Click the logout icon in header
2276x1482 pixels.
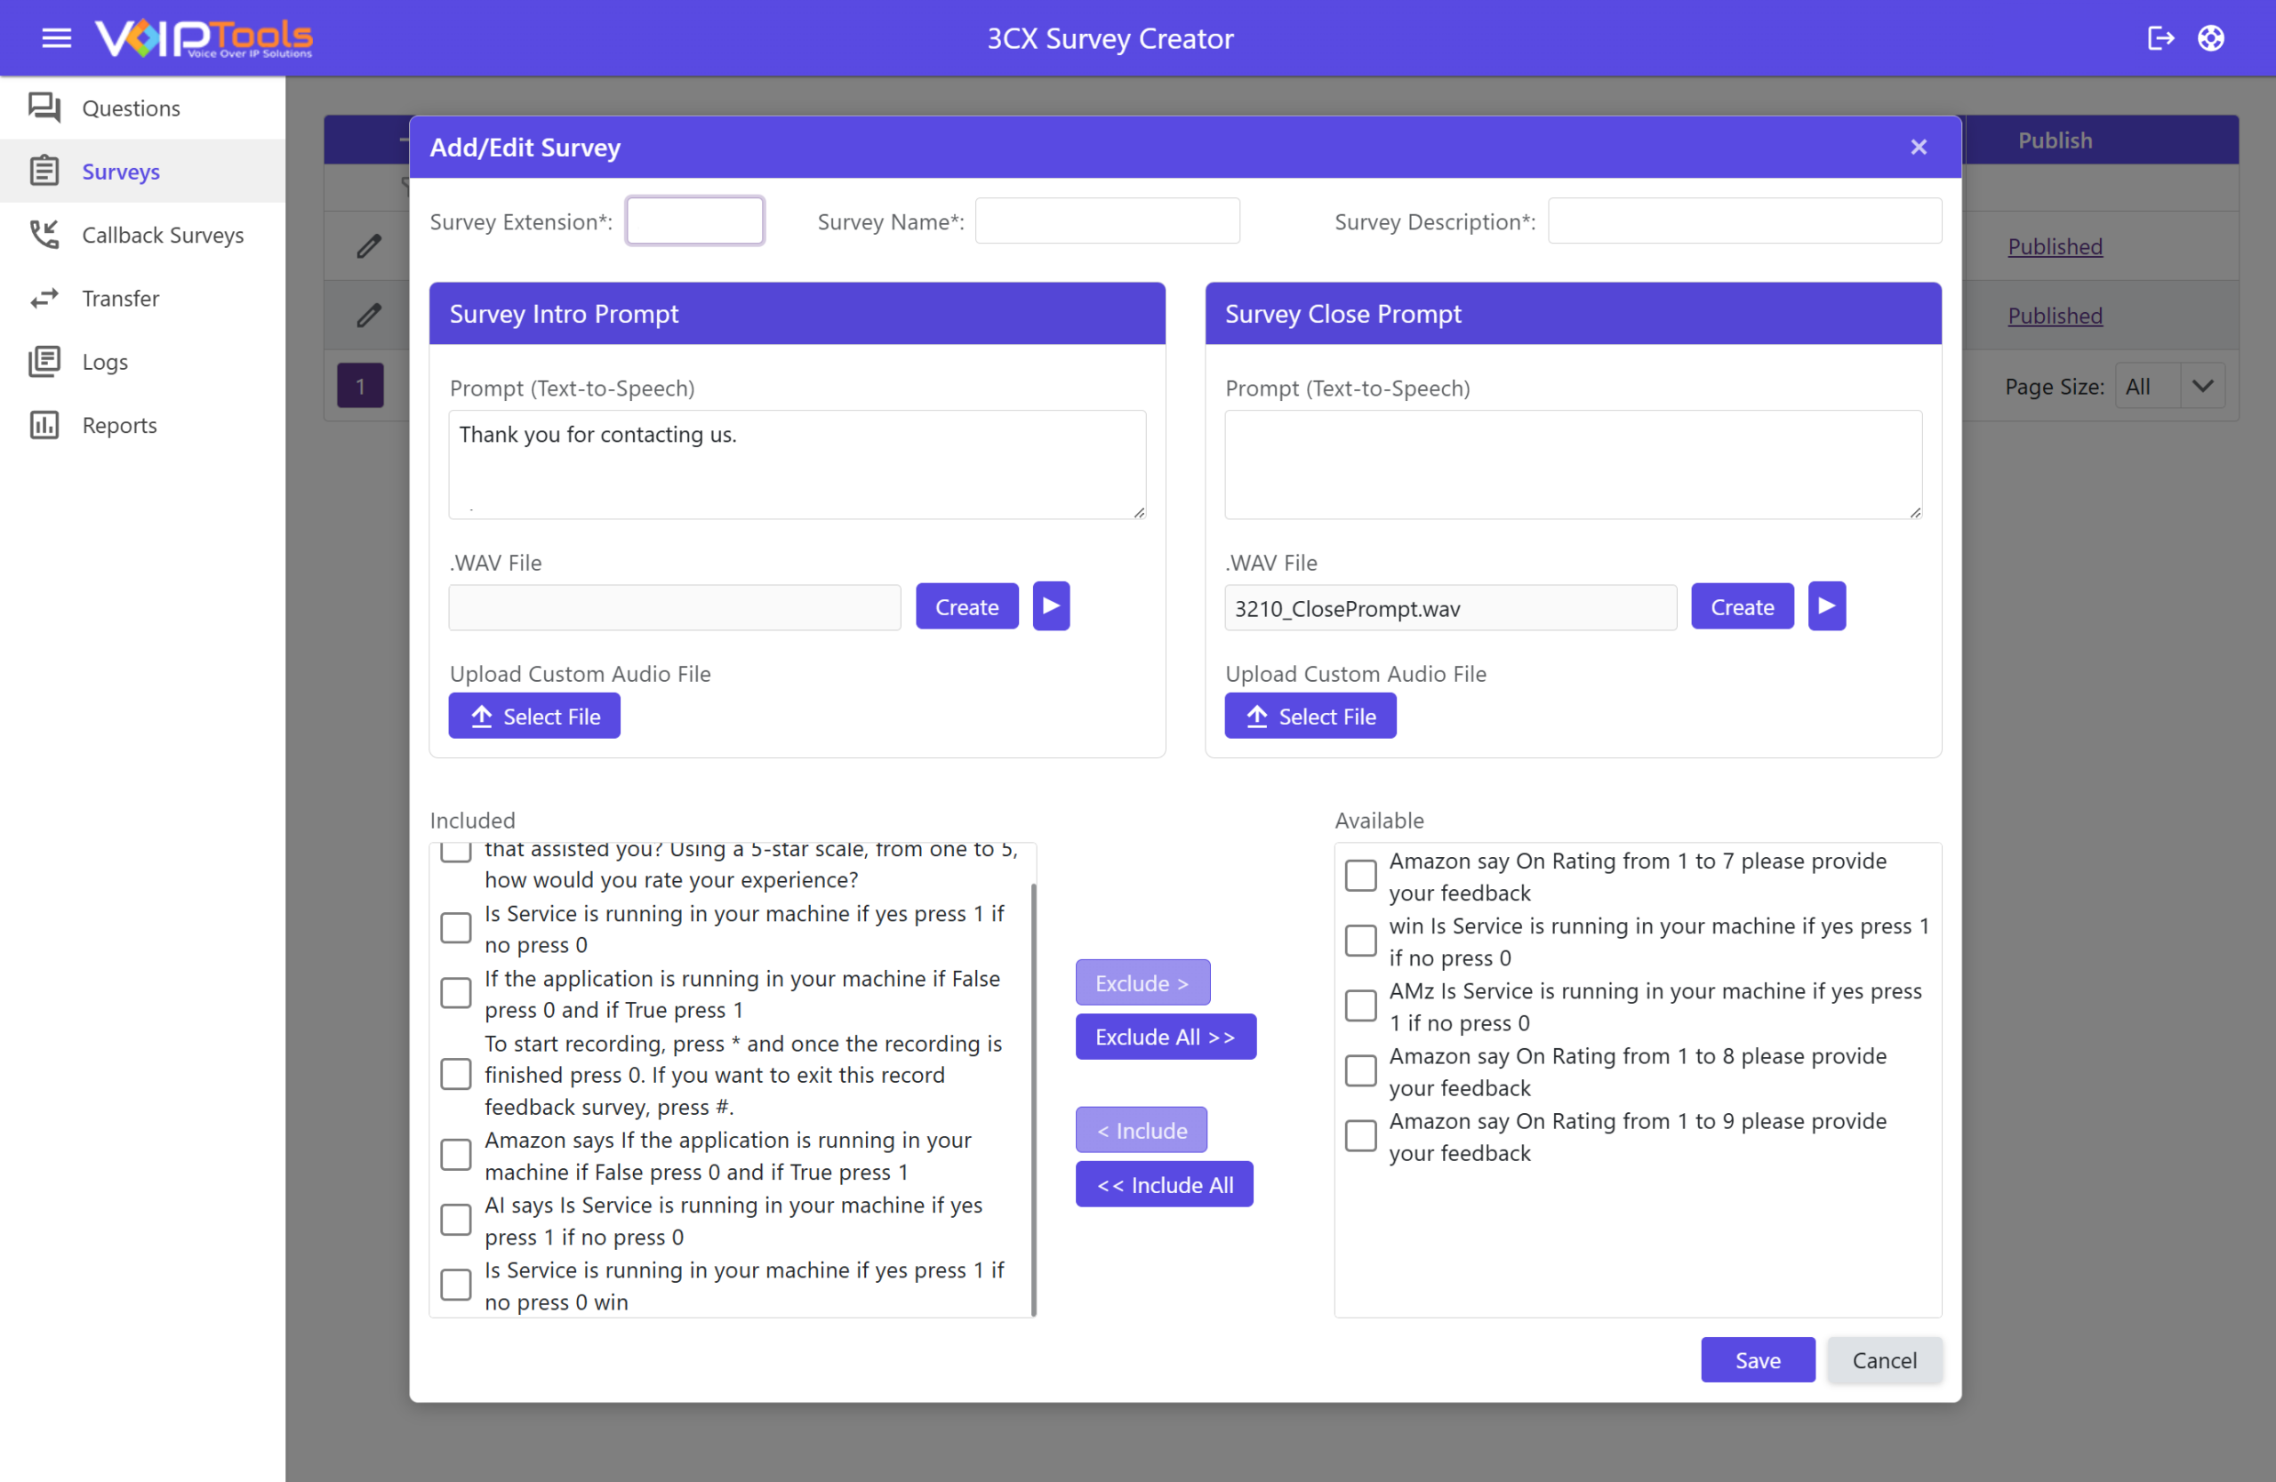tap(2160, 38)
